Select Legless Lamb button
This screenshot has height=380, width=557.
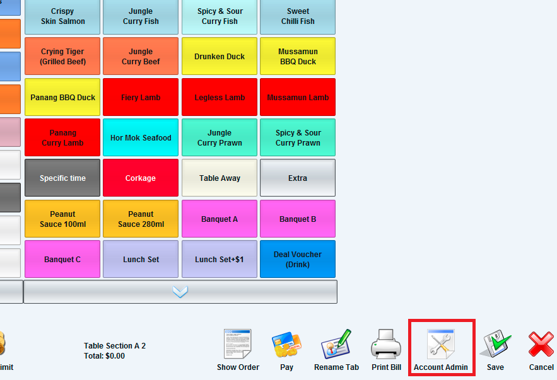pyautogui.click(x=220, y=97)
